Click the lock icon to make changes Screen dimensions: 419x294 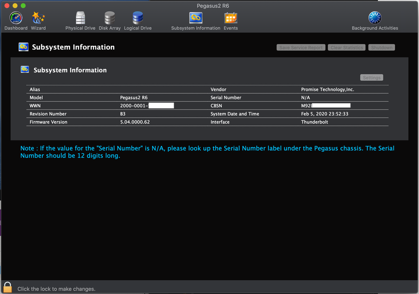click(8, 287)
